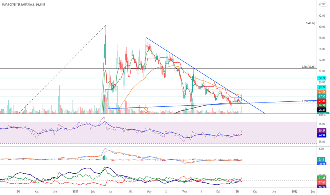Select the Eyl label on time axis
The height and width of the screenshot is (195, 330).
(218, 191)
